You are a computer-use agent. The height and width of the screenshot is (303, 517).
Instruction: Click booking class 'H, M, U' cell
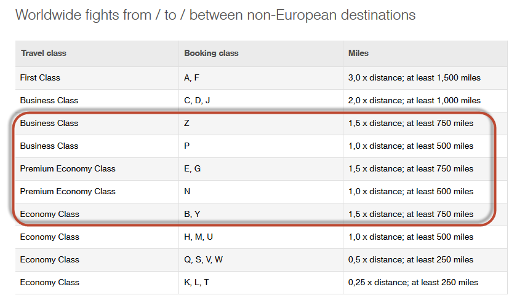pos(198,237)
